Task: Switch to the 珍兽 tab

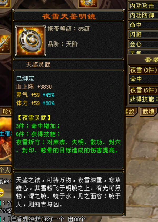Action: [7, 112]
